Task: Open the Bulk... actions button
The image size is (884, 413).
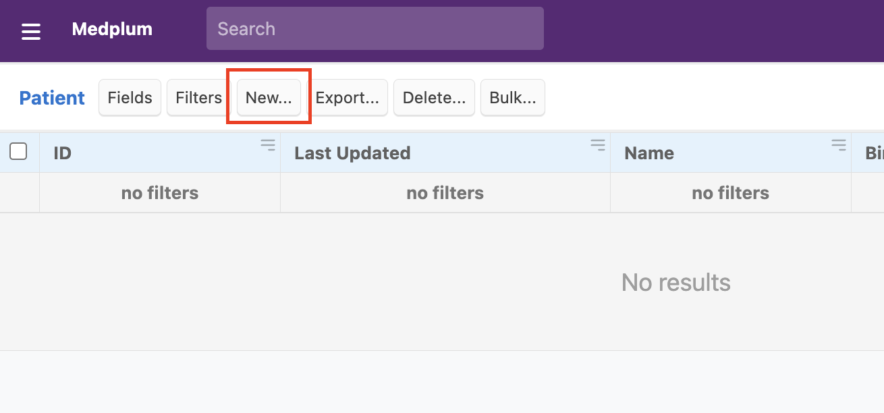Action: pos(512,98)
